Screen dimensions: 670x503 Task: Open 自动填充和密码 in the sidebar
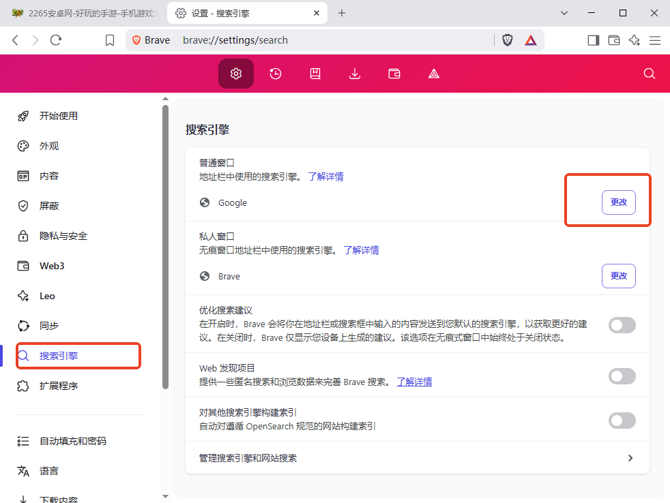[72, 441]
